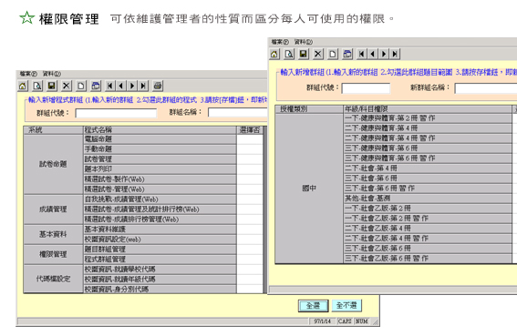Screen dimensions: 517x336
Task: Go to the previous record in the 題目群組 window
Action: [x=373, y=54]
